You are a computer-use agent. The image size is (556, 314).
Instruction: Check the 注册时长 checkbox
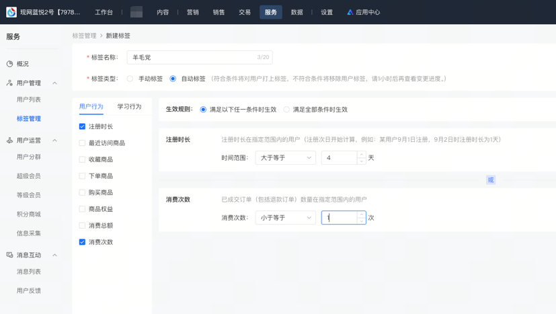pos(82,126)
